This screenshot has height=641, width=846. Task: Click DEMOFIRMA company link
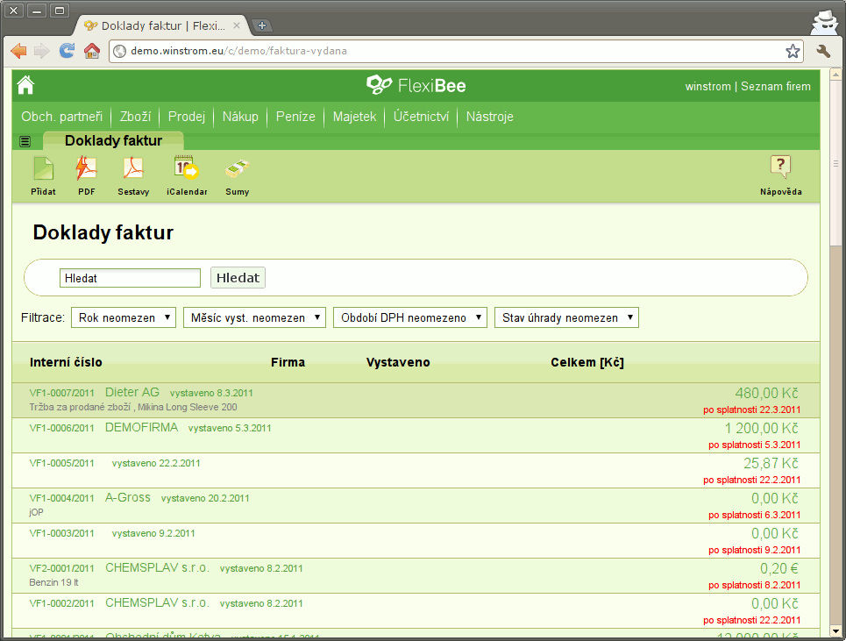(x=141, y=427)
